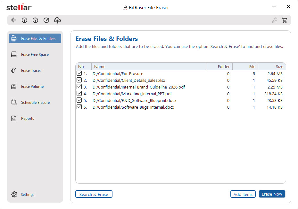The width and height of the screenshot is (298, 209).
Task: Click the File column header
Action: [245, 66]
